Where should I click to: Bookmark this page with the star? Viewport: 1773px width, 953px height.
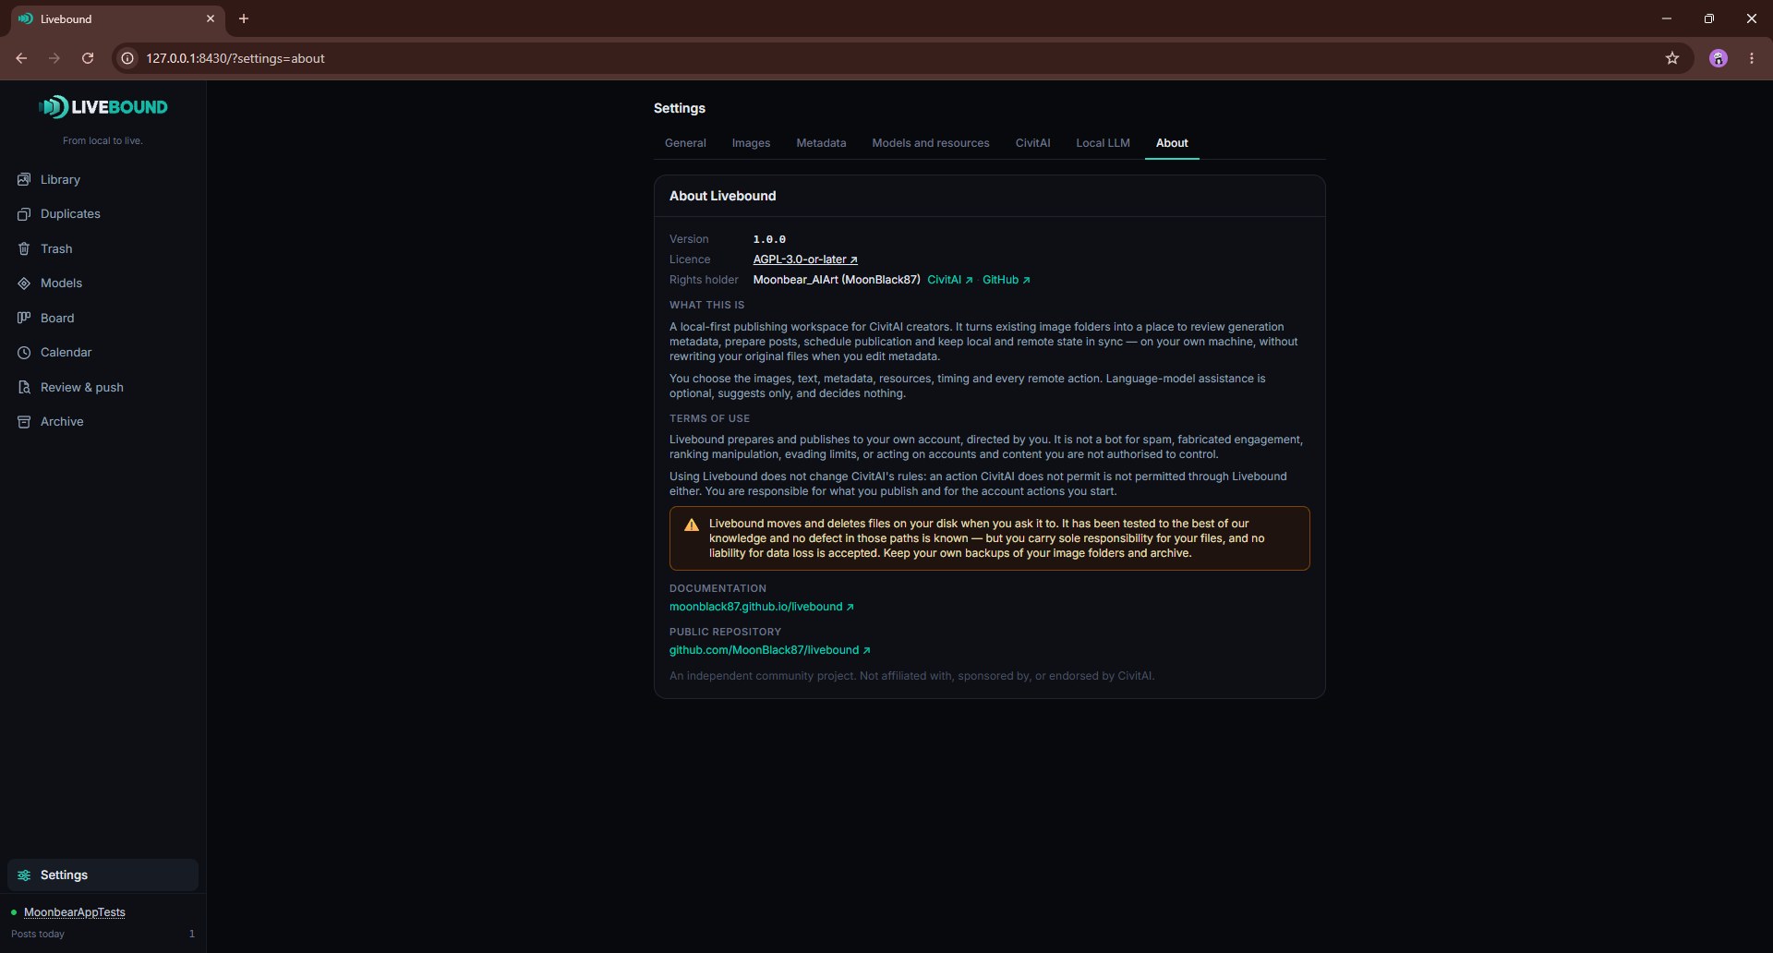[1672, 58]
